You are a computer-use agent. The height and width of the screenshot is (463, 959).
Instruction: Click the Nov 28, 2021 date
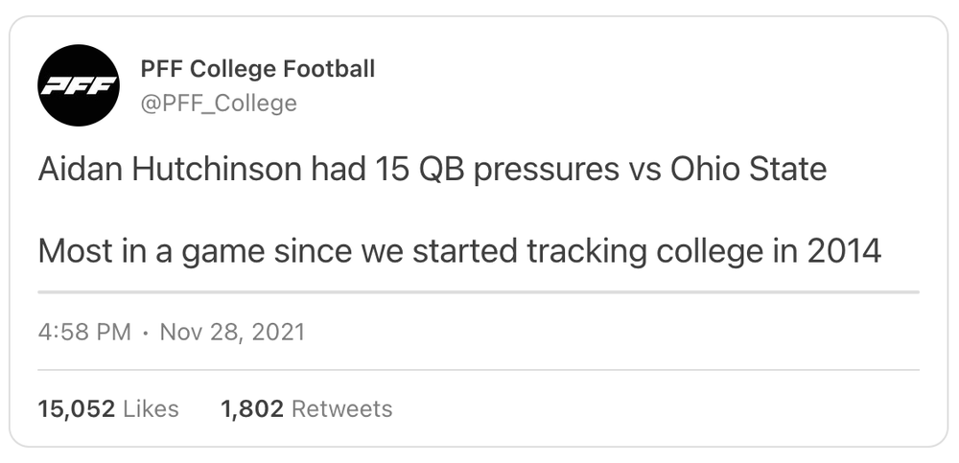(x=232, y=333)
